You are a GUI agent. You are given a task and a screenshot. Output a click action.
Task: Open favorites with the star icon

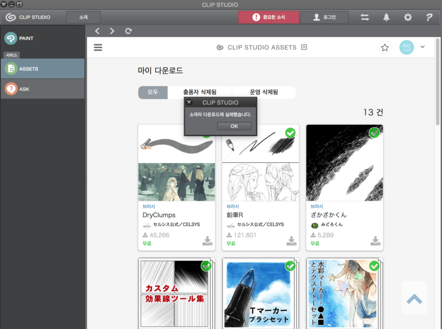(x=385, y=47)
